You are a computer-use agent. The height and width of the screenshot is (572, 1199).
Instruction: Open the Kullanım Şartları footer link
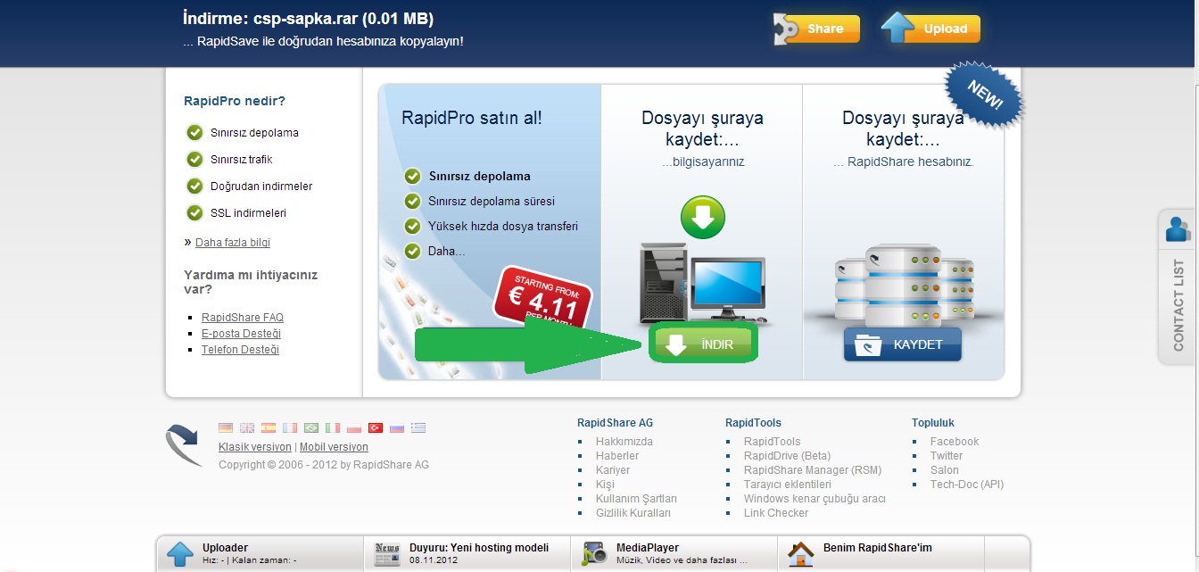(x=636, y=499)
